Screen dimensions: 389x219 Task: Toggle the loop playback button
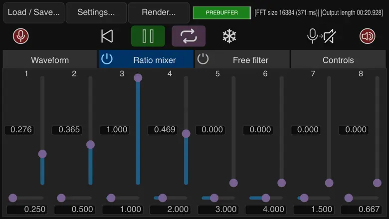pos(189,36)
